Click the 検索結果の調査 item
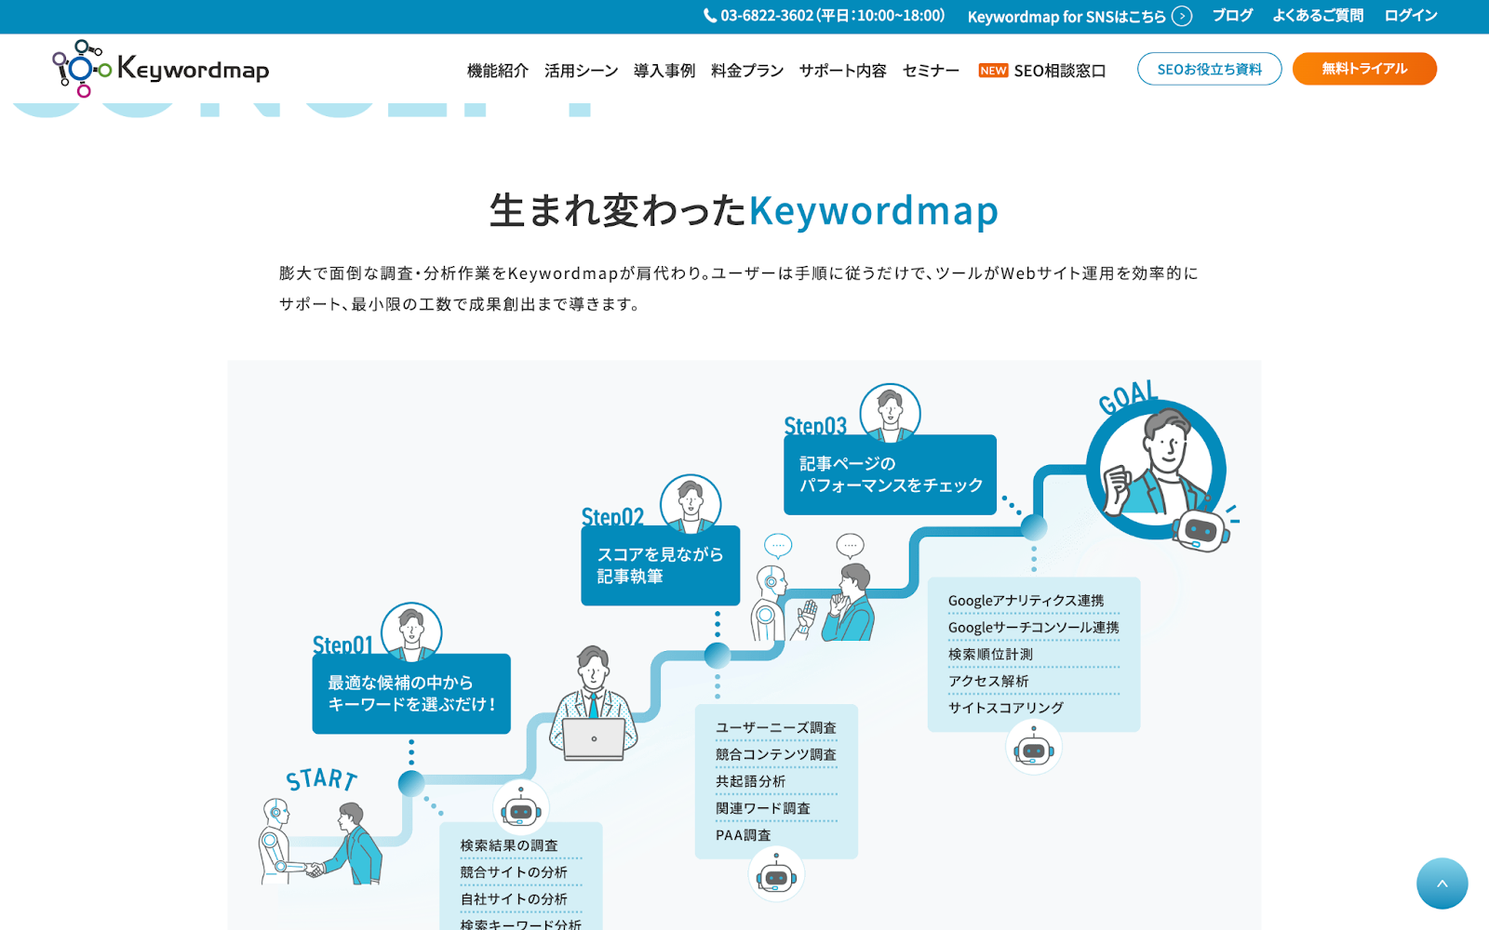This screenshot has width=1489, height=930. point(509,845)
